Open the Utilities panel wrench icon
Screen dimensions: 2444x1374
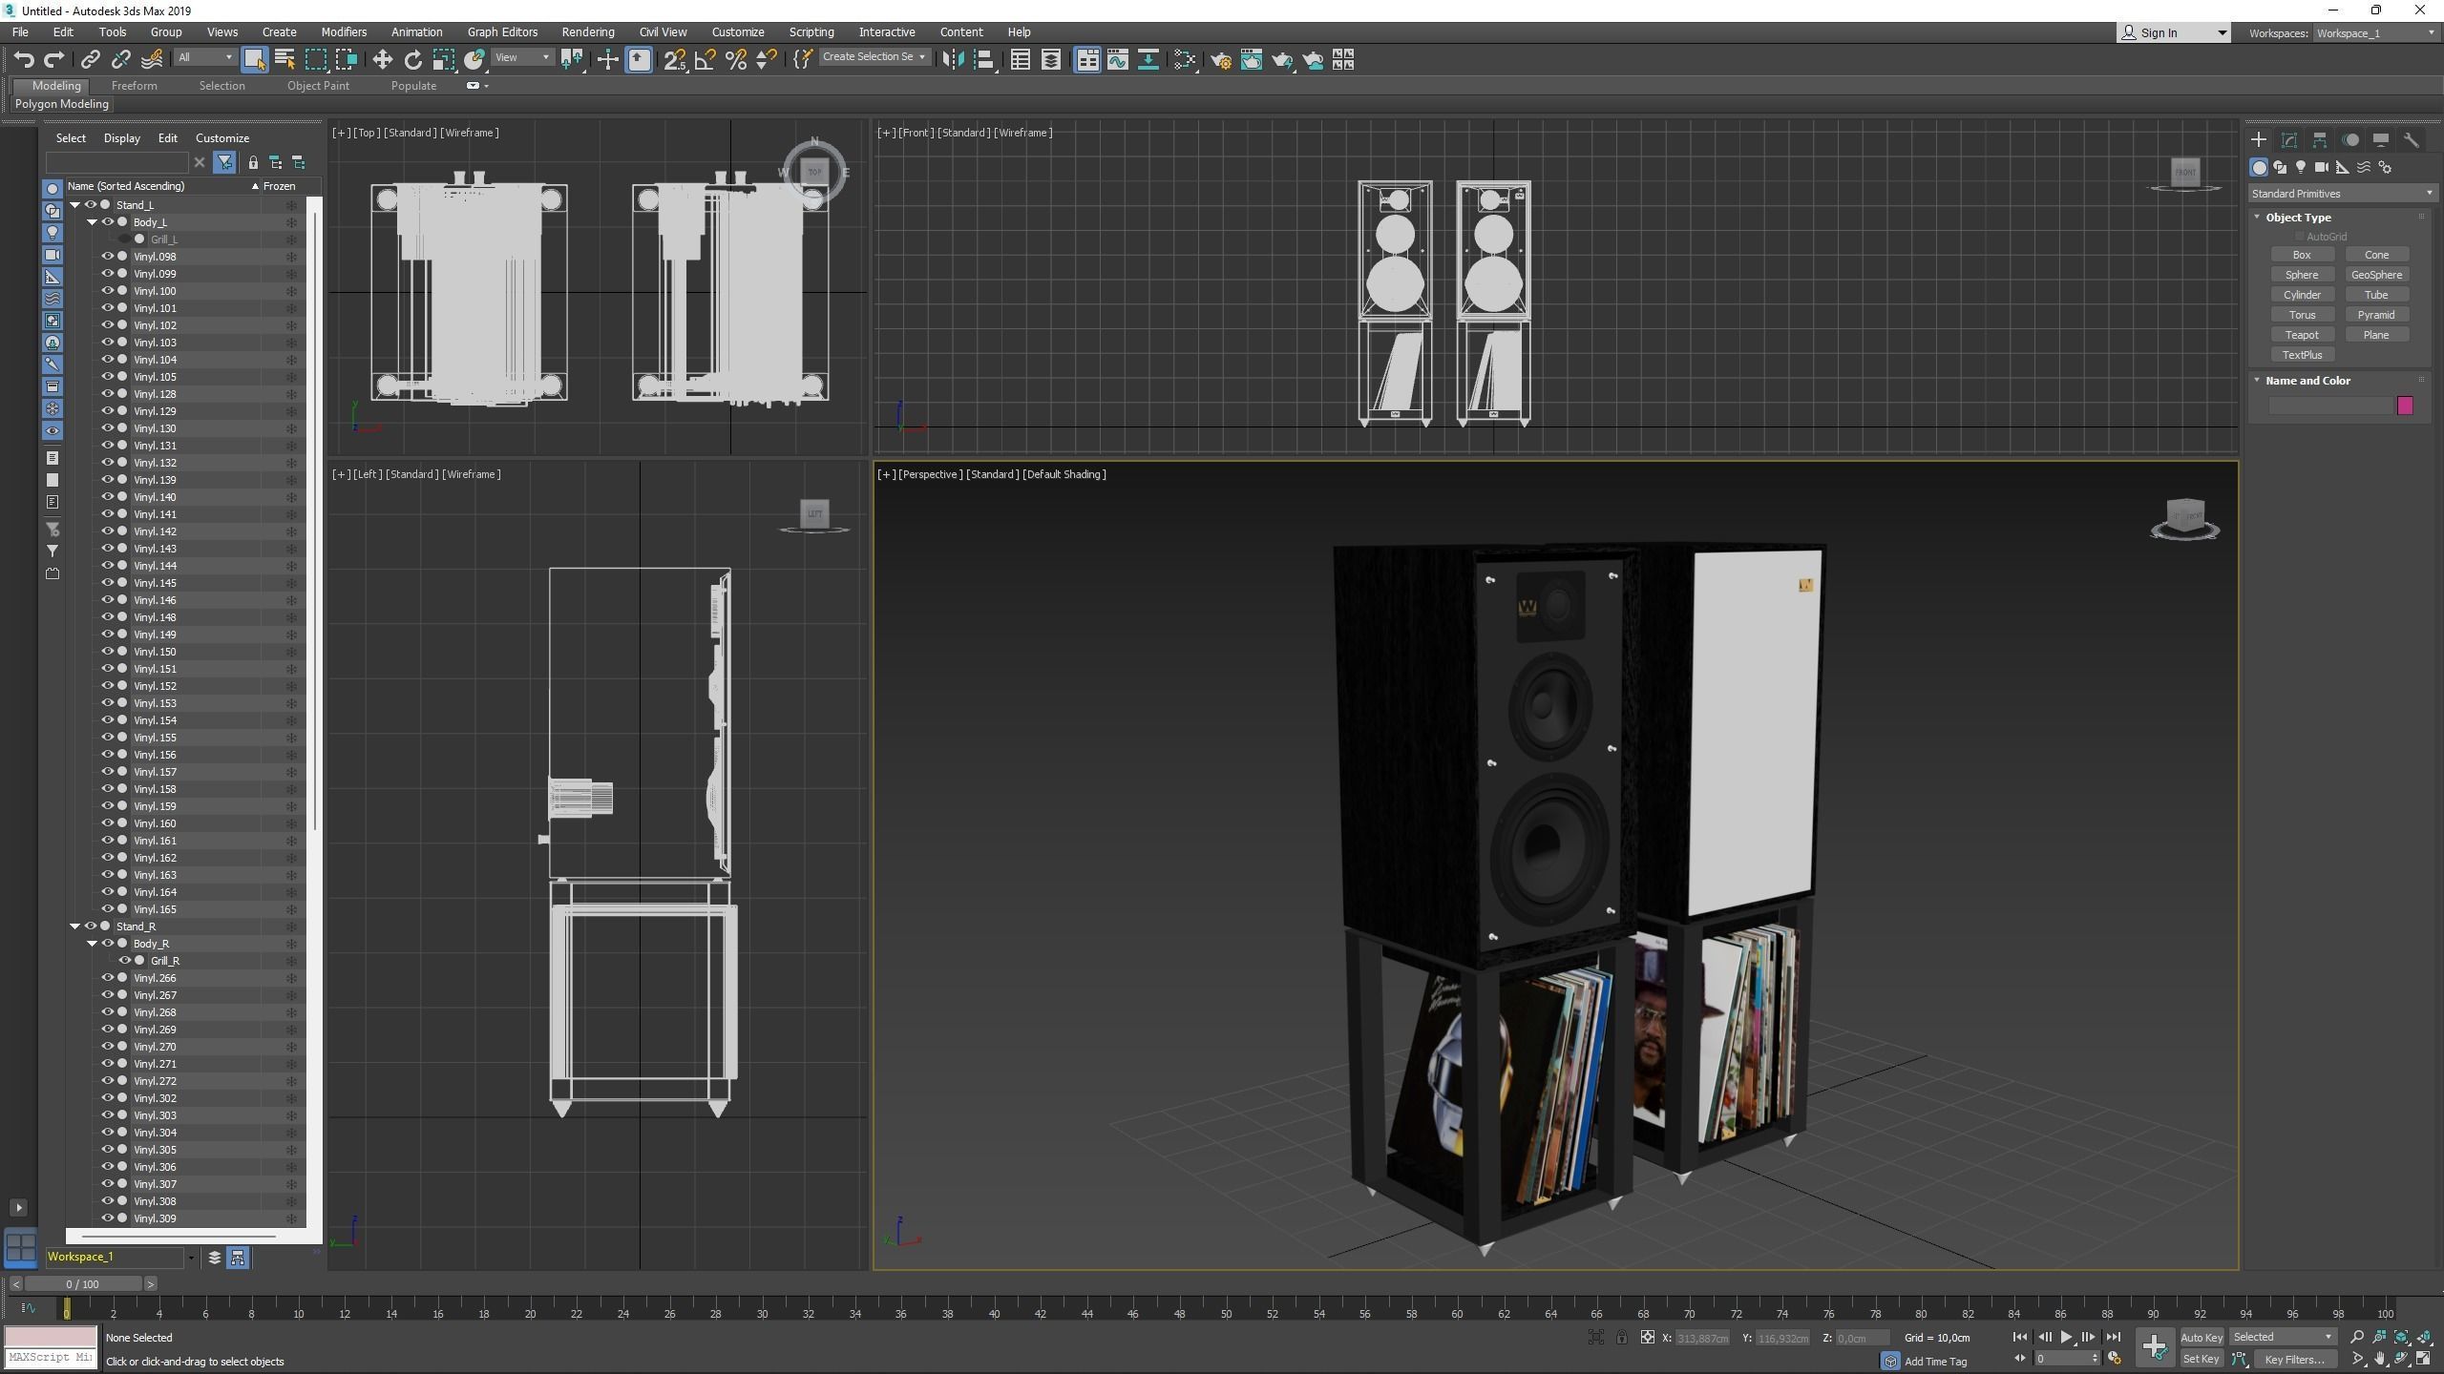[2411, 140]
